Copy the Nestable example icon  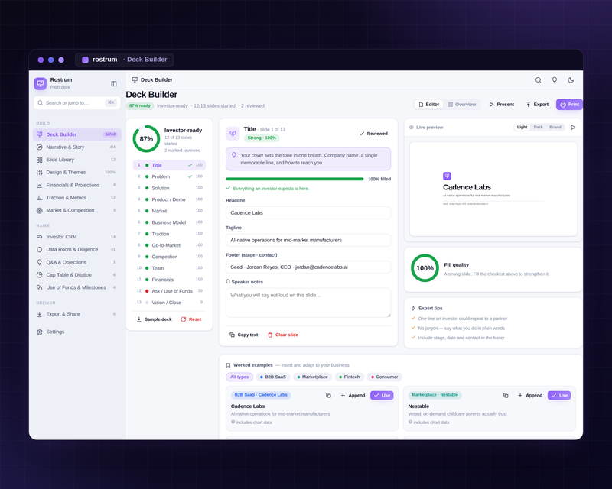point(506,396)
